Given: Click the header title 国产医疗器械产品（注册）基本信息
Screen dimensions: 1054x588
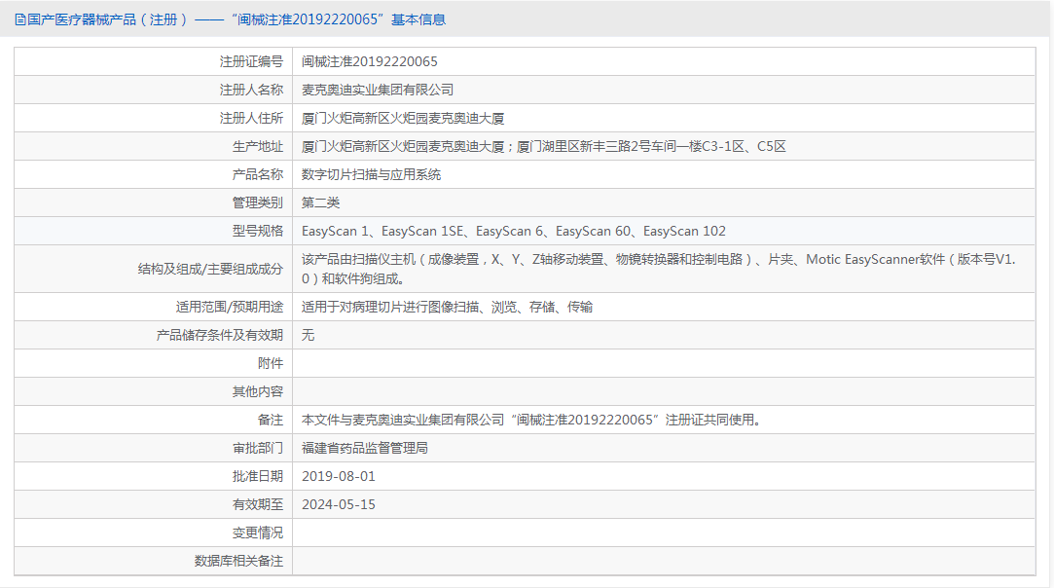Looking at the screenshot, I should click(x=236, y=19).
